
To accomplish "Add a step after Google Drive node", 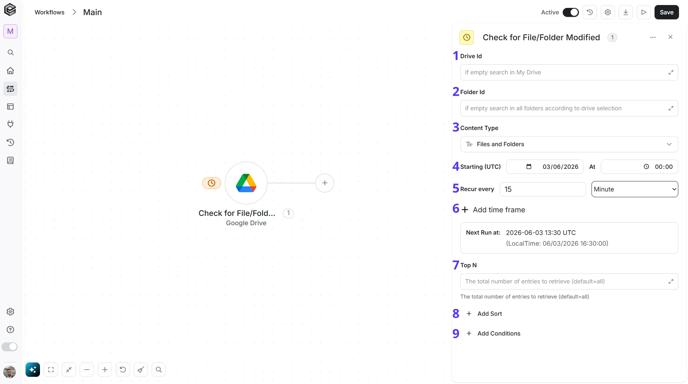I will [325, 183].
